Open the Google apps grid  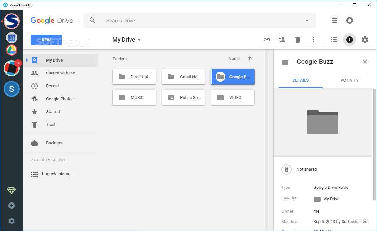334,20
